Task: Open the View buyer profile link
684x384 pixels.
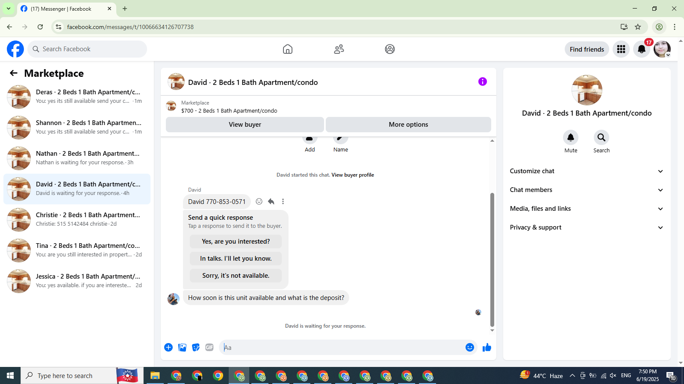Action: click(353, 175)
